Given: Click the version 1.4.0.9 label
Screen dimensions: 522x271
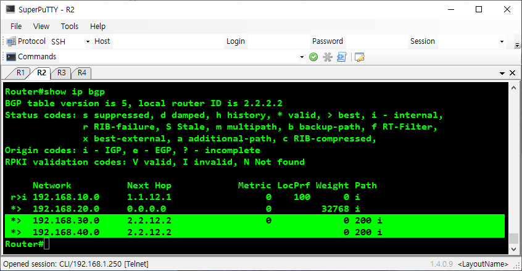Looking at the screenshot, I should coord(441,264).
